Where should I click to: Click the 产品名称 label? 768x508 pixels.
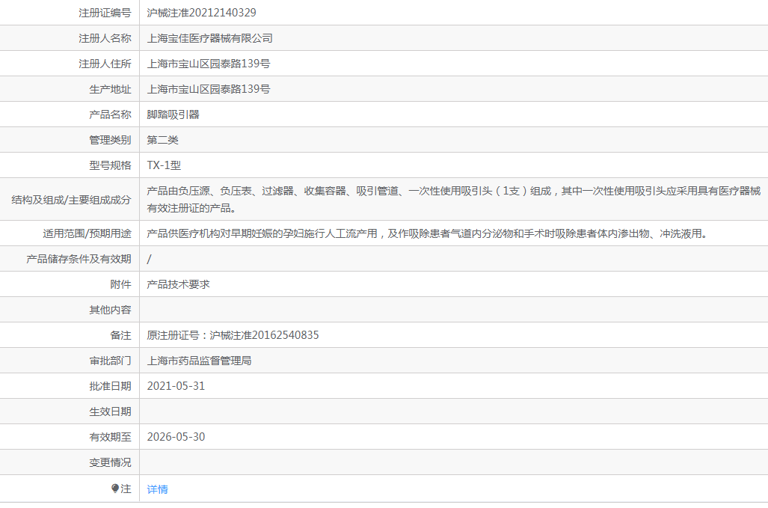click(x=110, y=114)
